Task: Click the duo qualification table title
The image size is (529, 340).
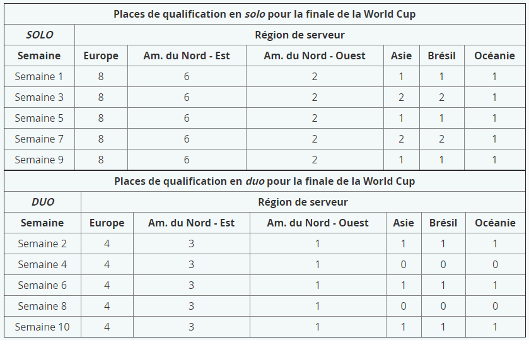Action: tap(264, 181)
